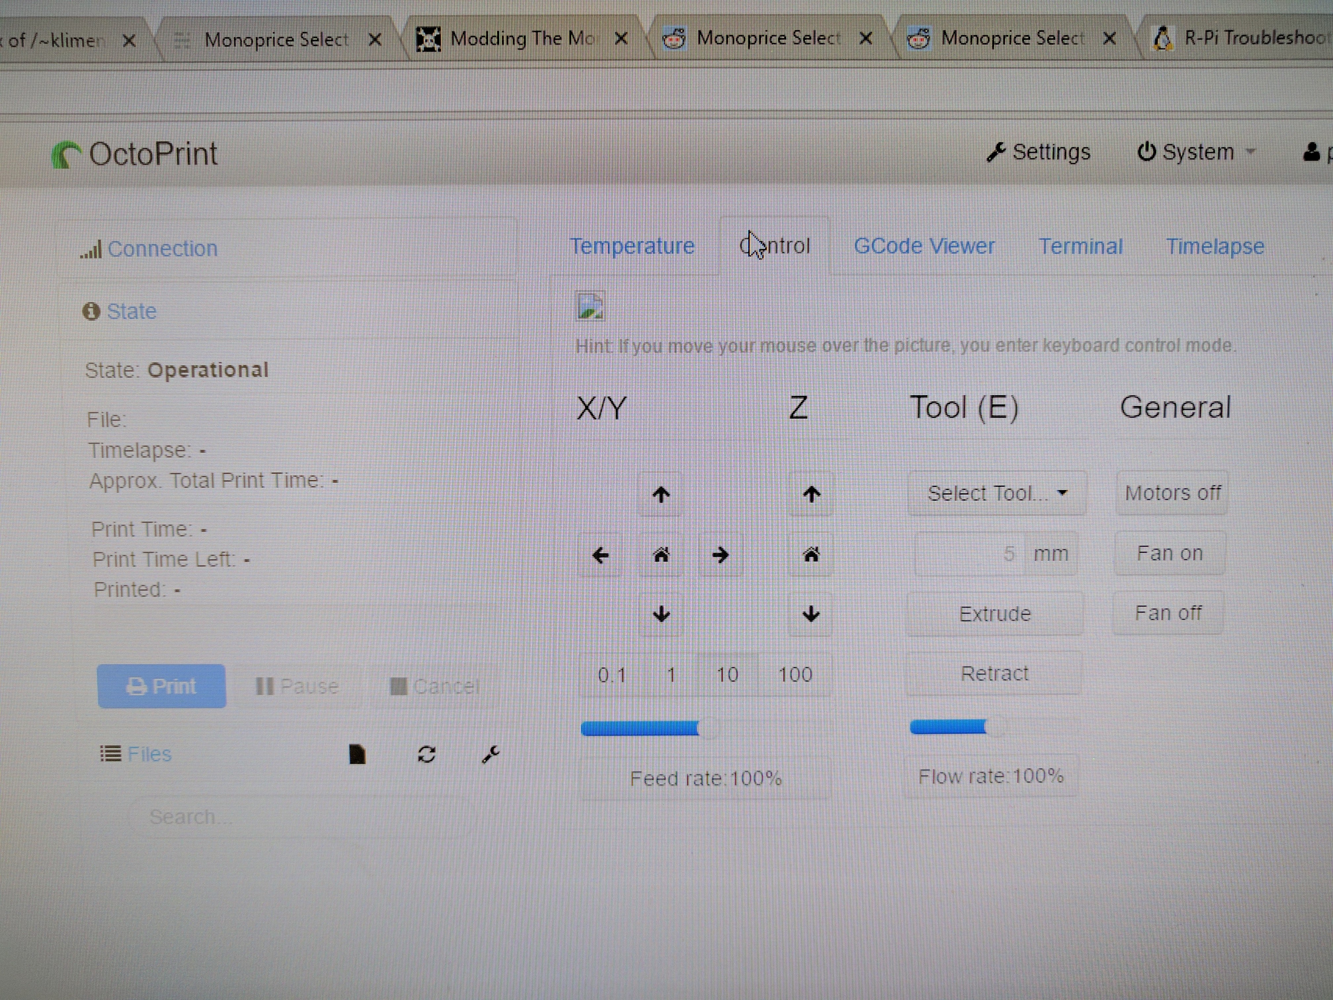Open Files wrench options icon

pyautogui.click(x=491, y=754)
